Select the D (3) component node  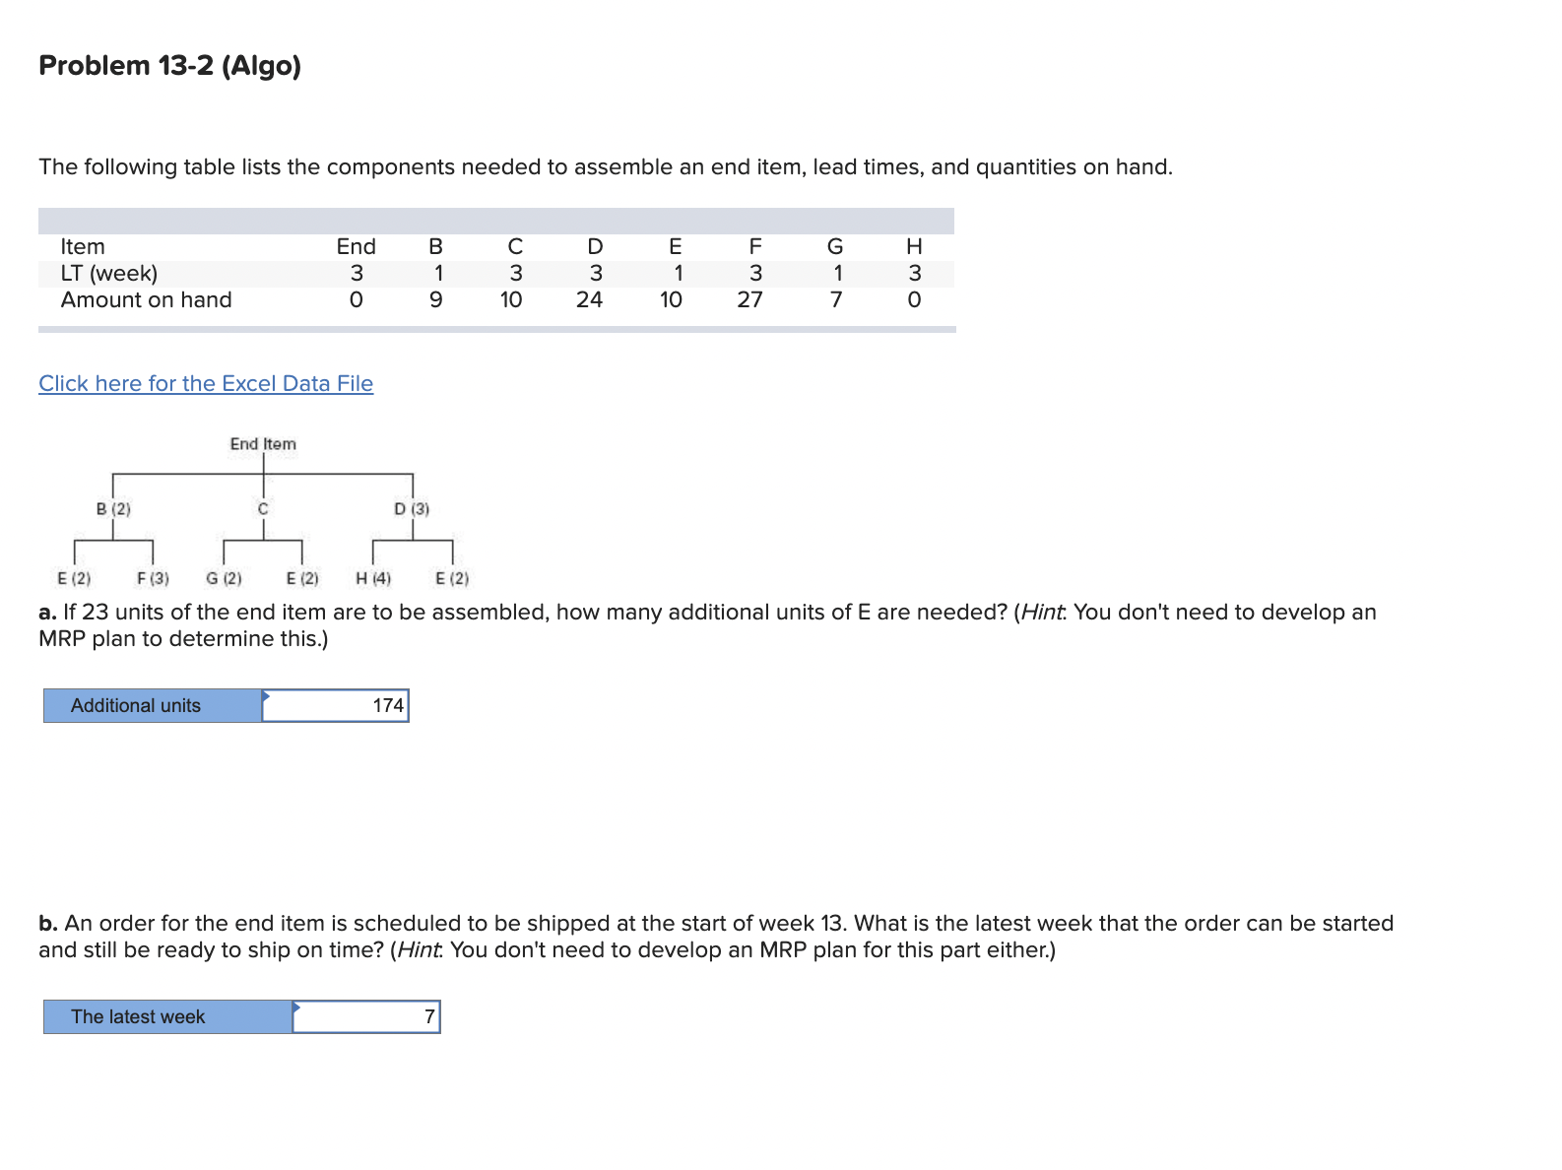point(412,510)
